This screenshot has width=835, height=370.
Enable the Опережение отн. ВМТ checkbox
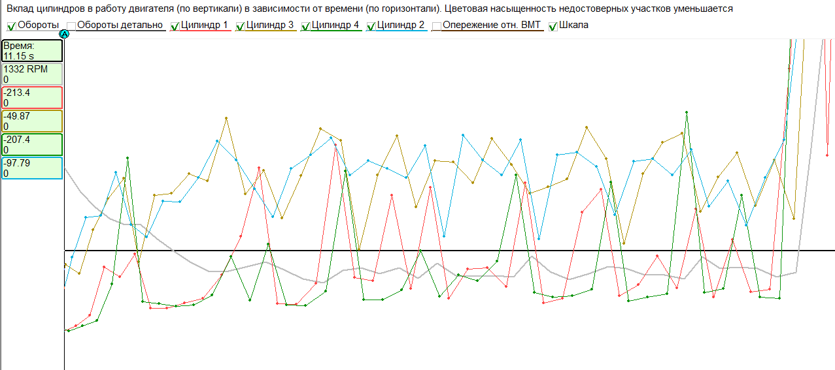(x=437, y=26)
